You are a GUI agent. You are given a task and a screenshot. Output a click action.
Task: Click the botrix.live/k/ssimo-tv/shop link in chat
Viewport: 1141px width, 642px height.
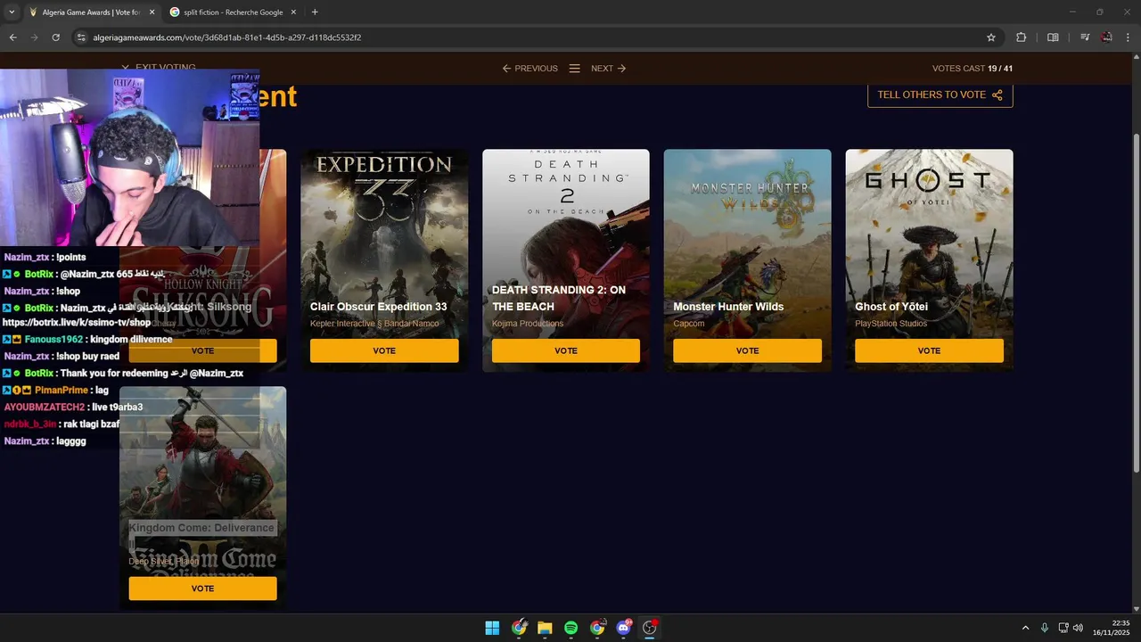click(77, 323)
